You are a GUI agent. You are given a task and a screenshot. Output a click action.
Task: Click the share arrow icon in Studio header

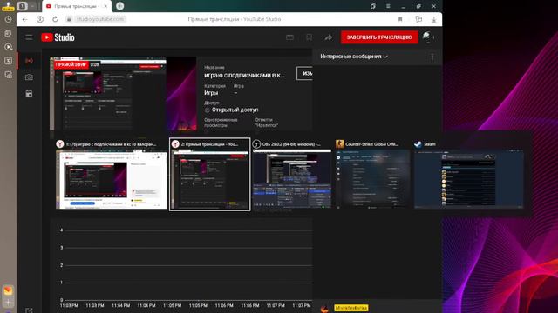(x=328, y=37)
